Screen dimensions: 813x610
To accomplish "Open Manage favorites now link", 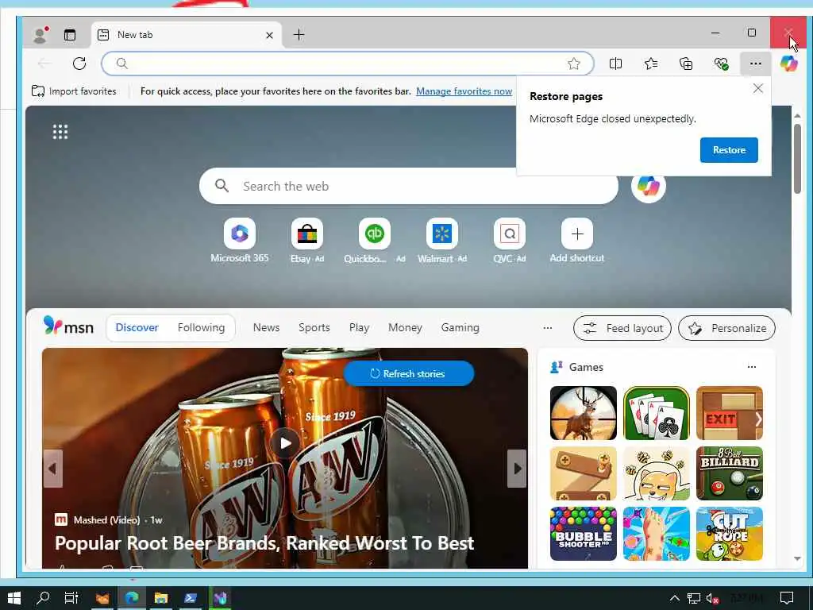I will [464, 91].
